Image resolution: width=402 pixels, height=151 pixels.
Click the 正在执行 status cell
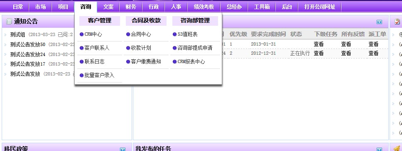(300, 54)
